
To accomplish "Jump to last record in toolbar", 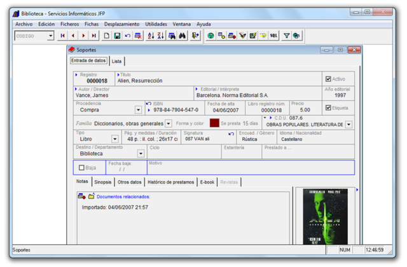I will tap(93, 36).
